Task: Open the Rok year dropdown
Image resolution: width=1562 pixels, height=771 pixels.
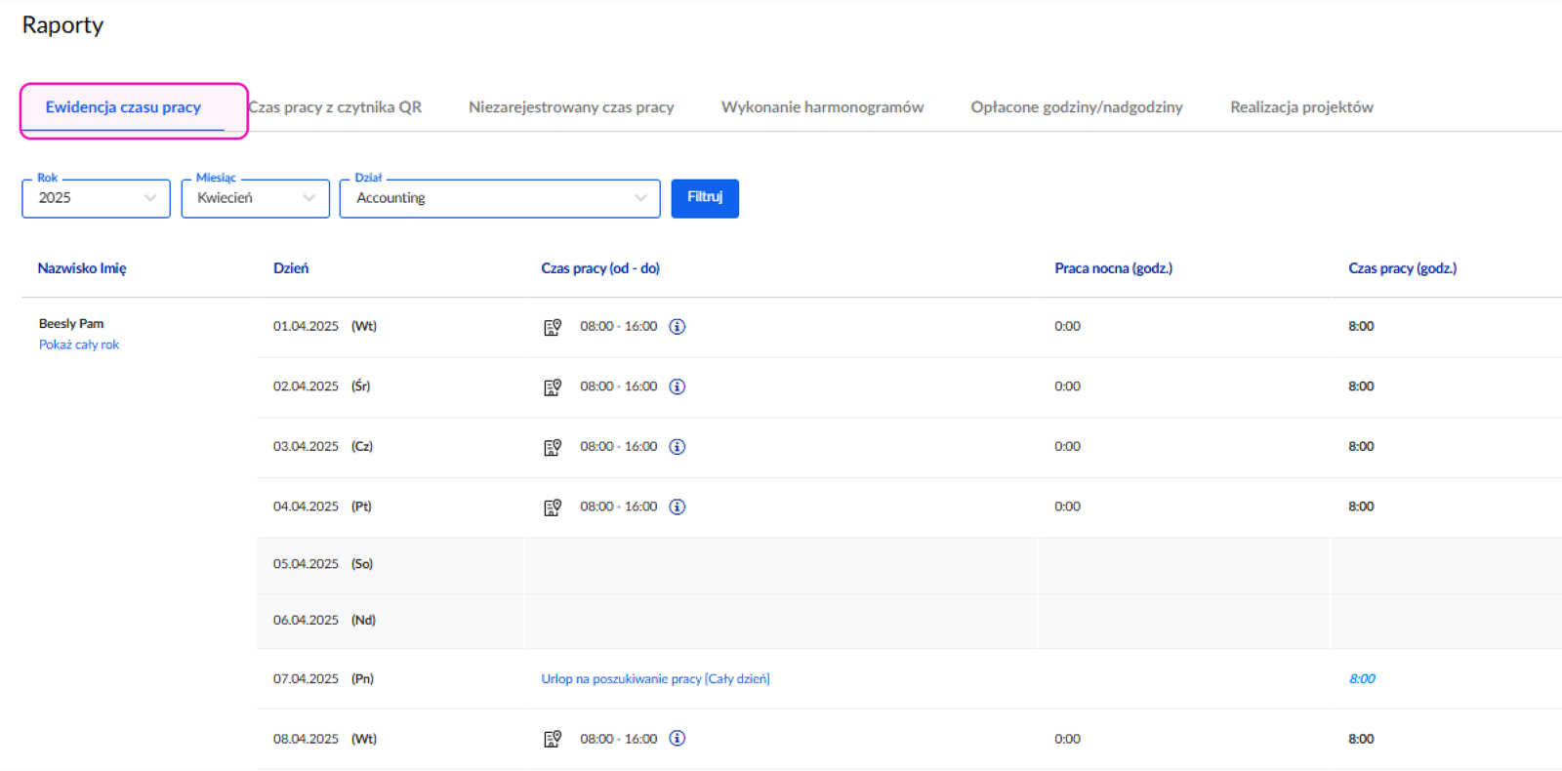Action: (96, 198)
